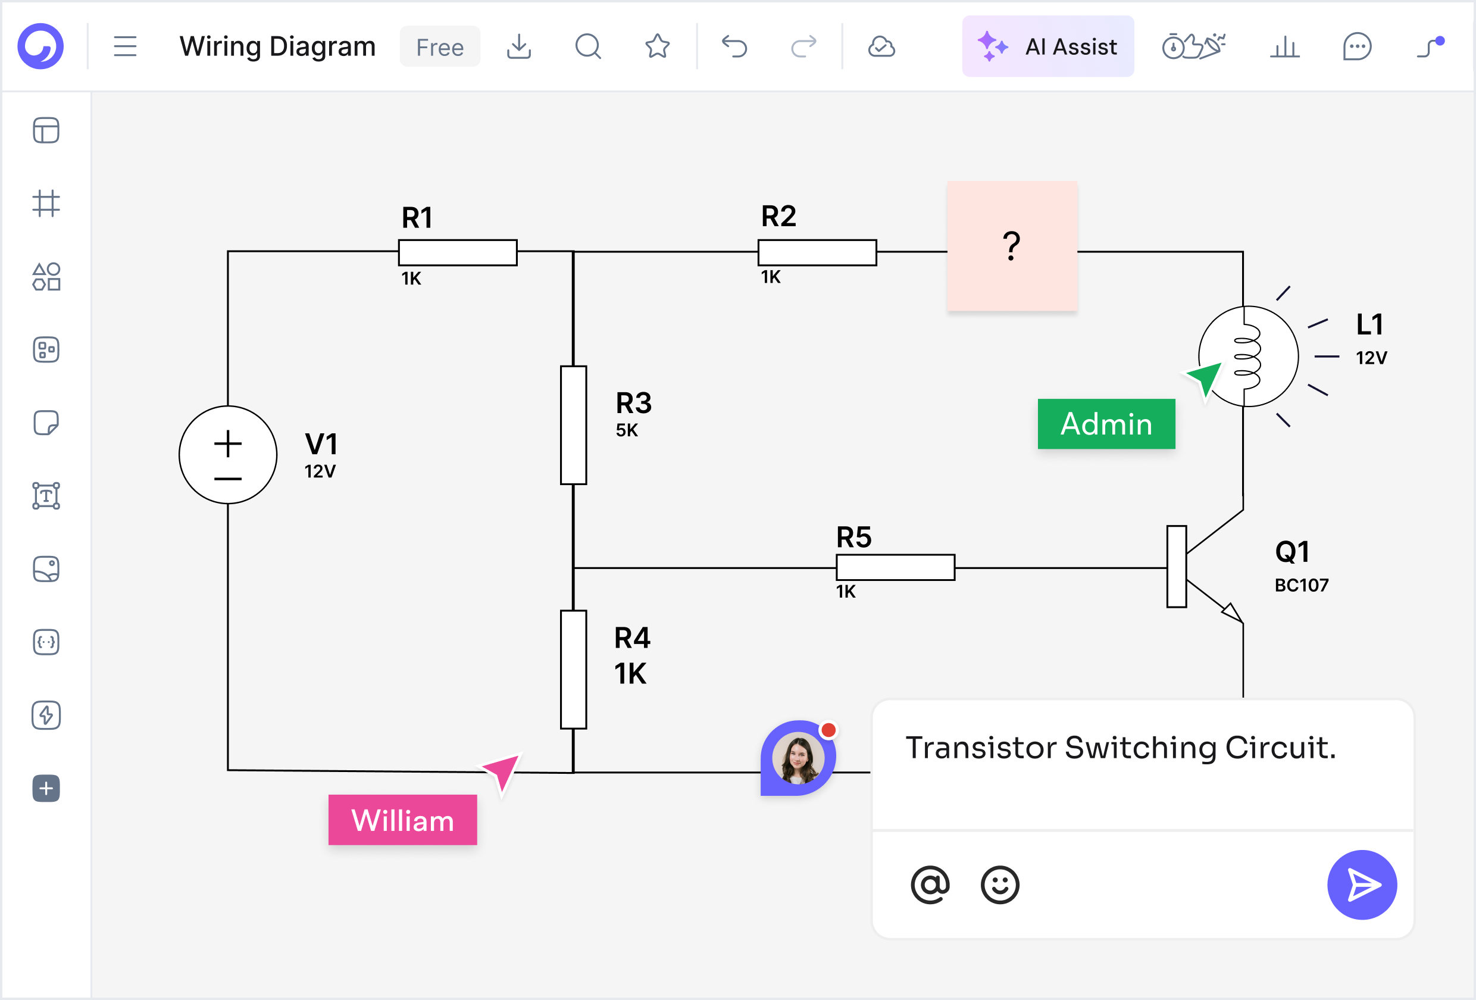The image size is (1476, 1000).
Task: Select the R3 resistor symbol
Action: tap(574, 425)
